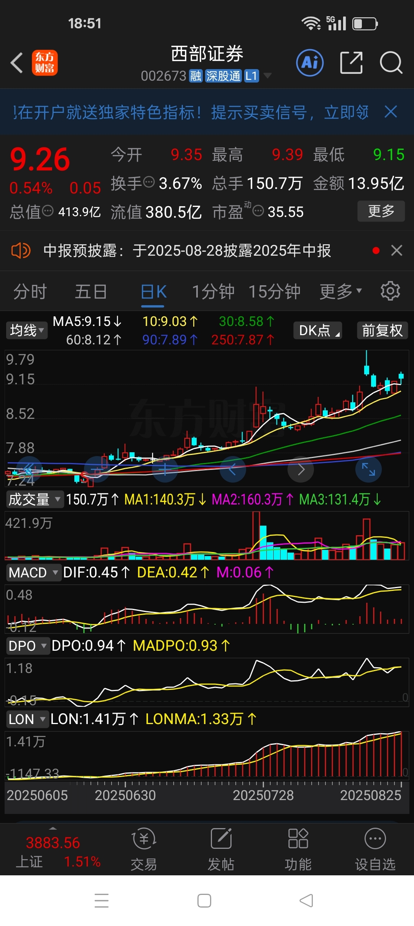414x926 pixels.
Task: Open the 交易 trade icon
Action: coord(144,849)
